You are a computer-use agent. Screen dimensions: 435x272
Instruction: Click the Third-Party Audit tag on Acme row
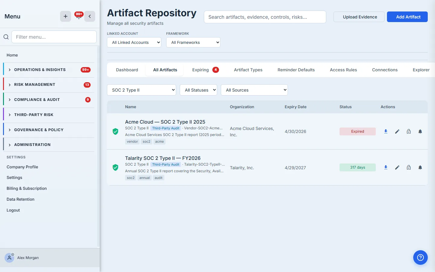coord(166,128)
